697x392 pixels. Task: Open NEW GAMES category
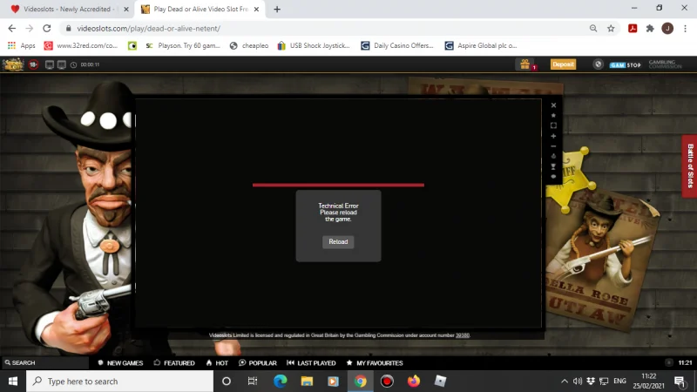[x=120, y=362]
